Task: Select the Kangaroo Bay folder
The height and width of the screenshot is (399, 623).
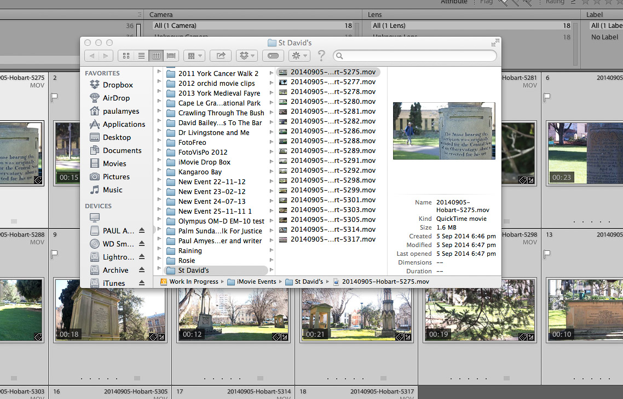Action: tap(200, 172)
